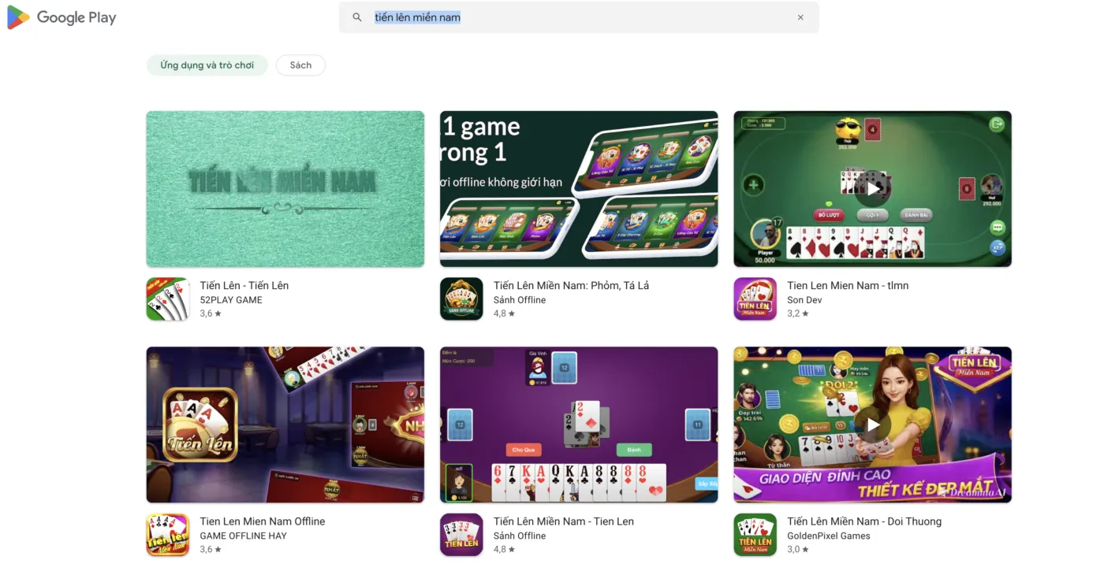Open the Tiến Lên Miền Nam - Doi Thuong icon
Screen dimensions: 1104x571
[x=755, y=535]
